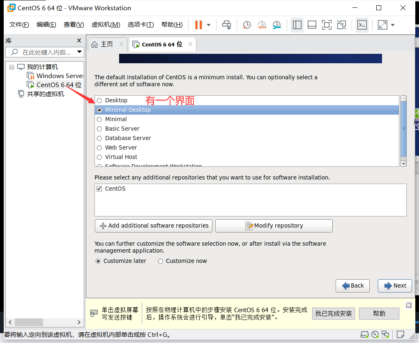
Task: Enter full screen mode icon
Action: [327, 25]
